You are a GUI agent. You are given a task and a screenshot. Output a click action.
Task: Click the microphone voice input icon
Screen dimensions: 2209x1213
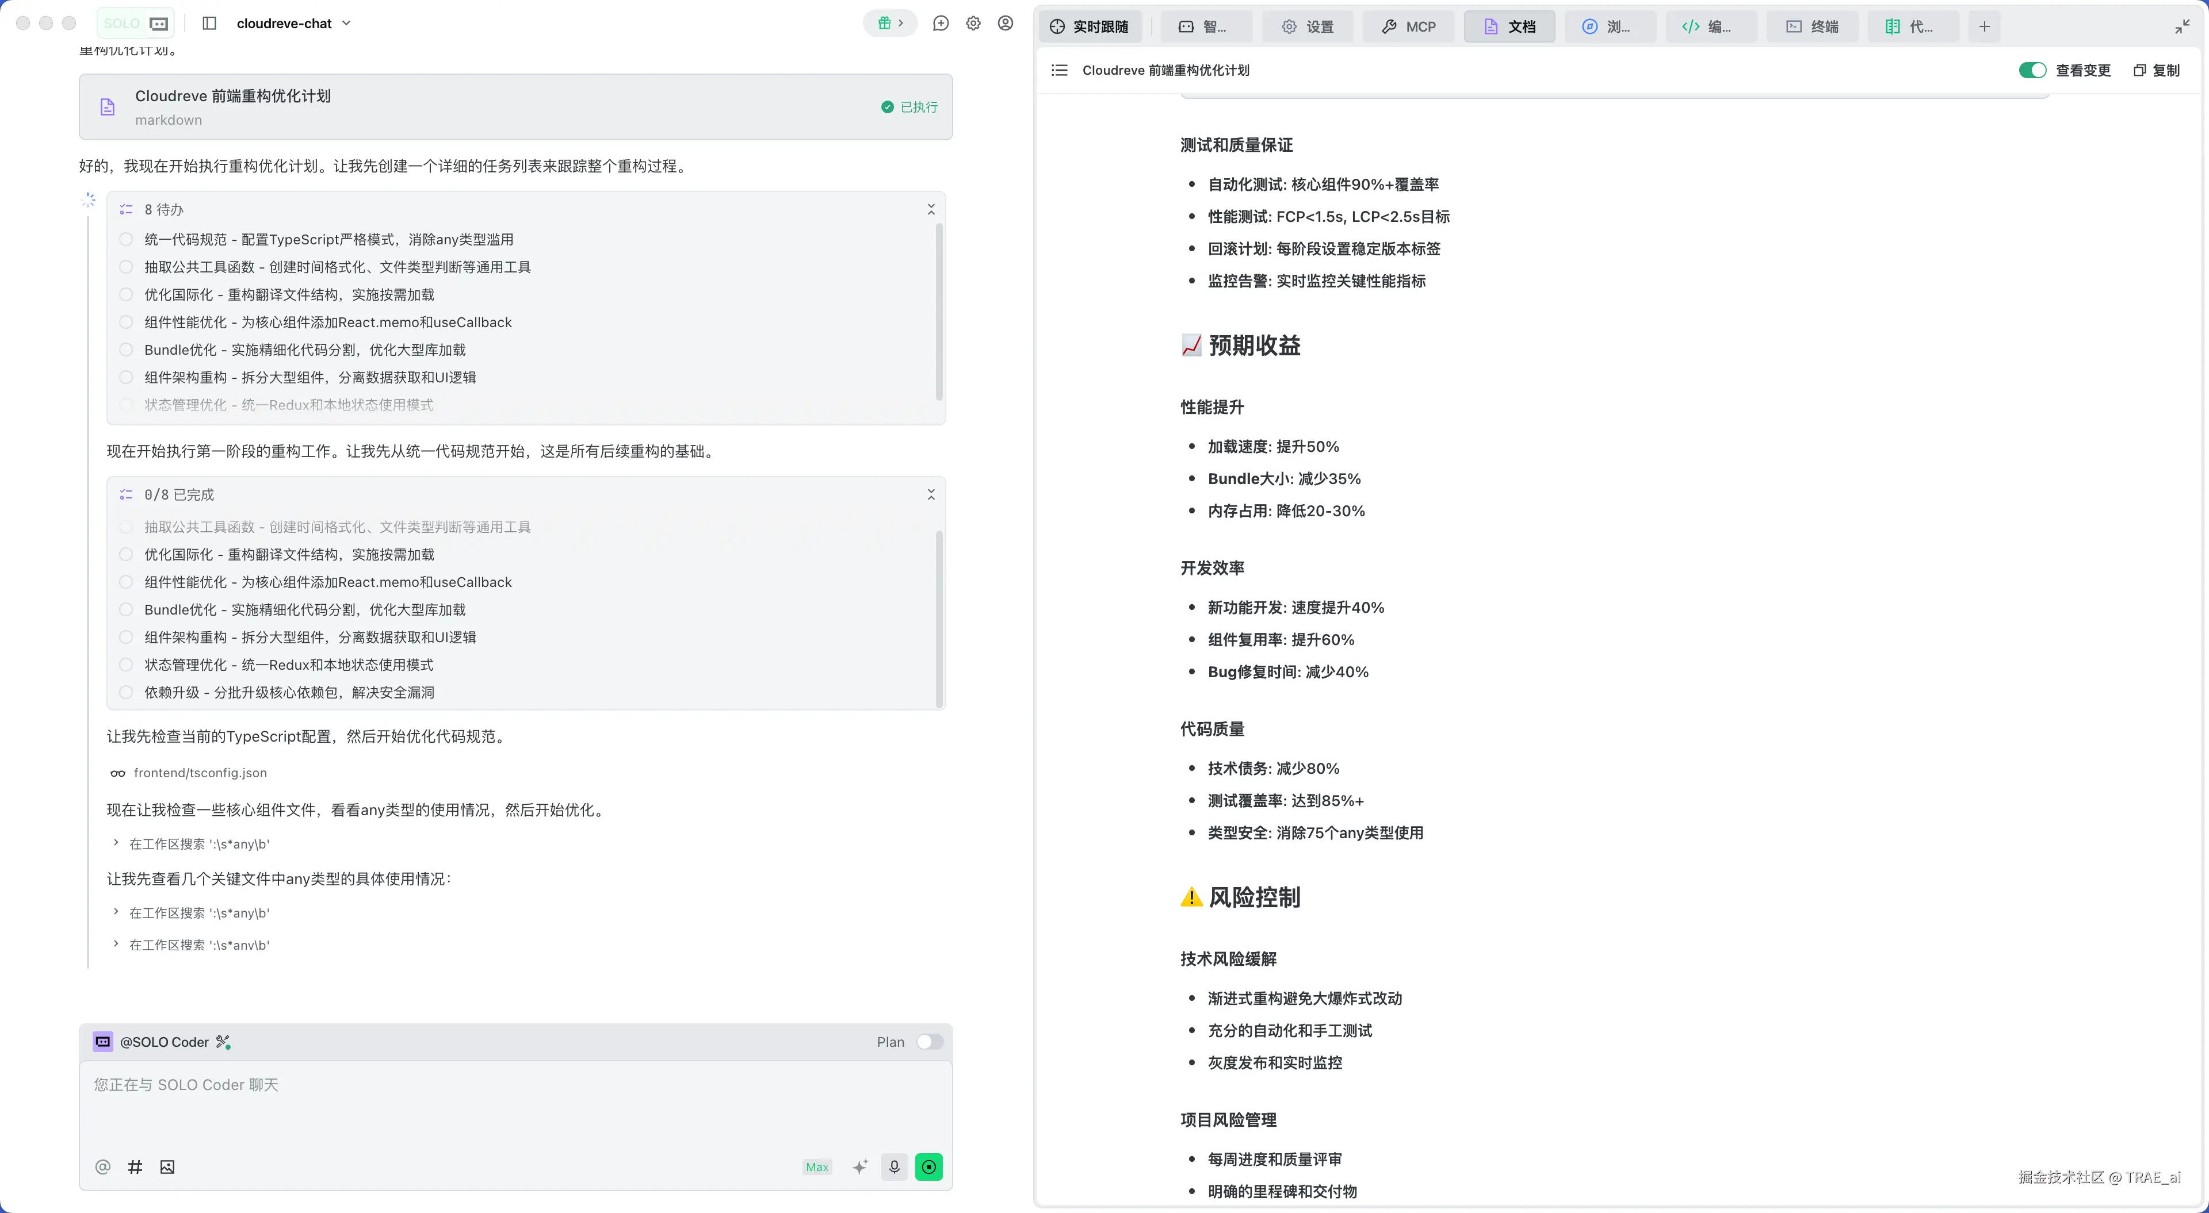point(893,1166)
